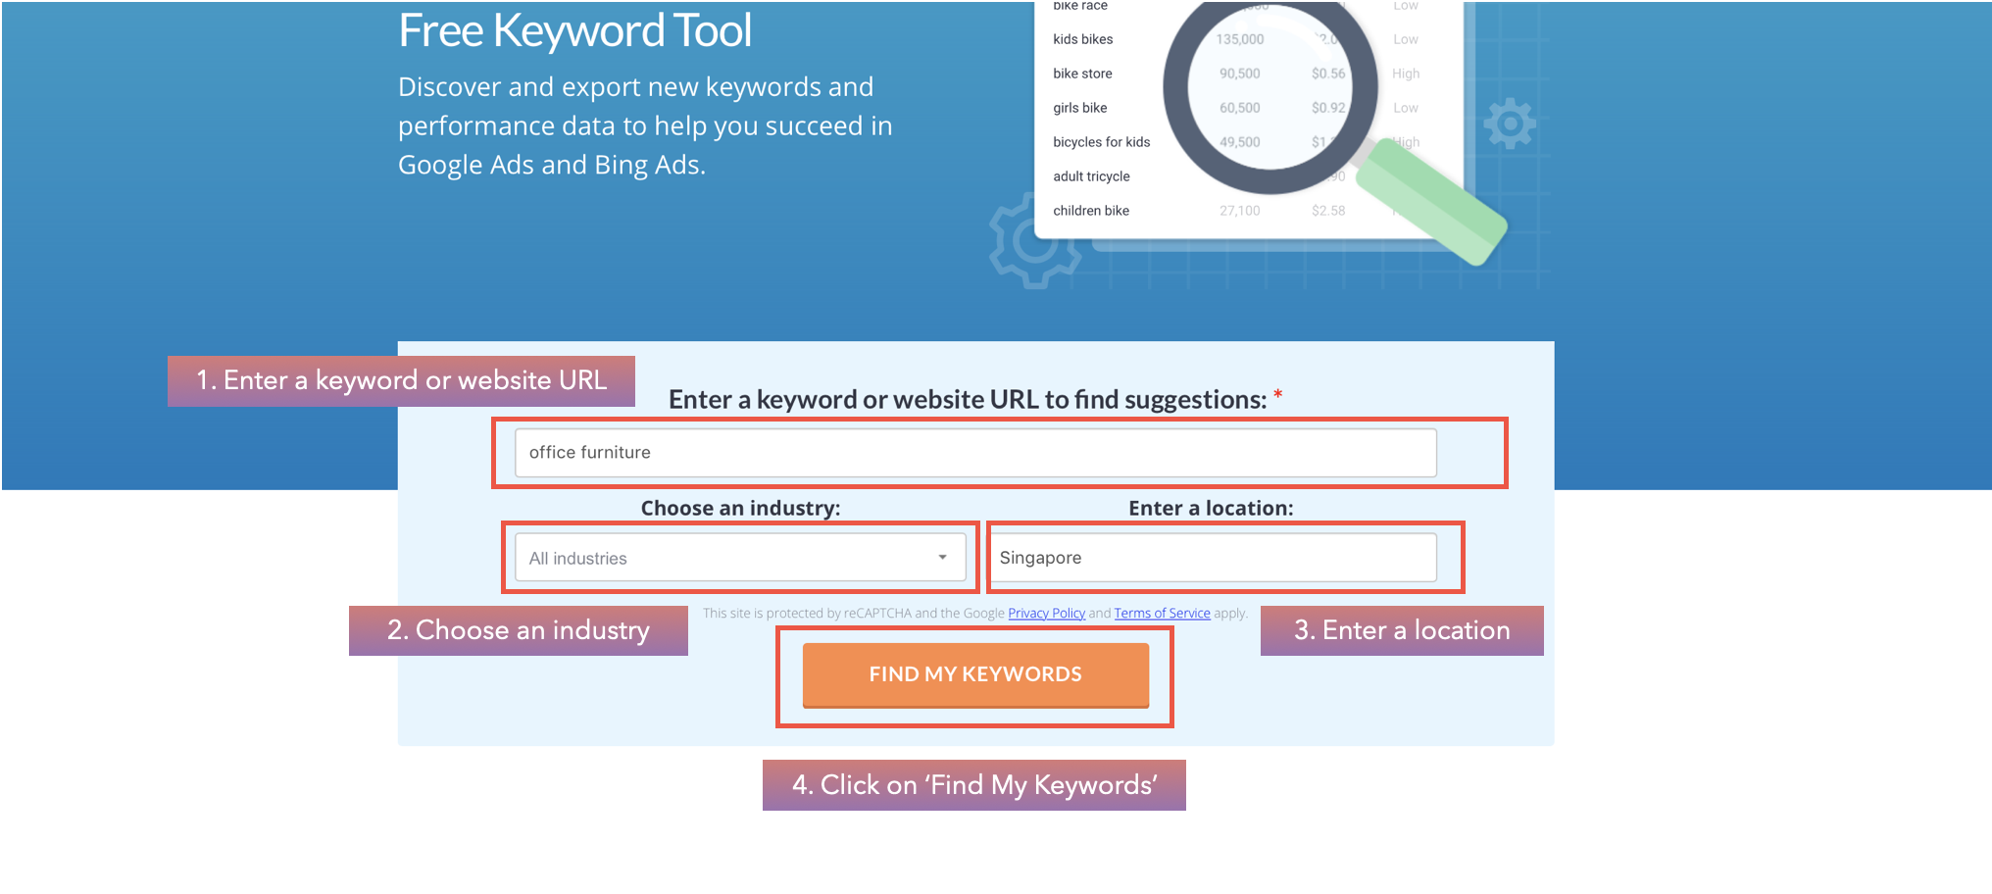Viewport: 1992px width, 894px height.
Task: Click the 'Free Keyword Tool' heading
Action: coord(574,30)
